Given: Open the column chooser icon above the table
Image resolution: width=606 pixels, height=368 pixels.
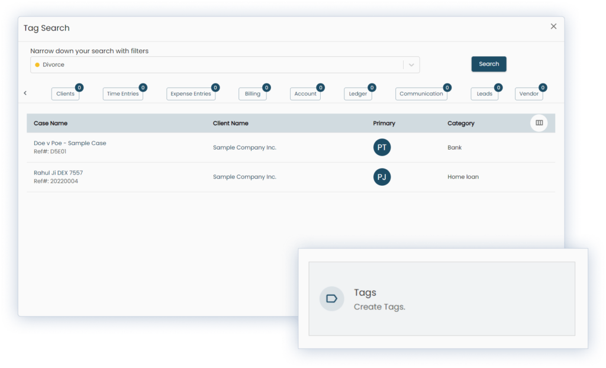Looking at the screenshot, I should [x=539, y=122].
